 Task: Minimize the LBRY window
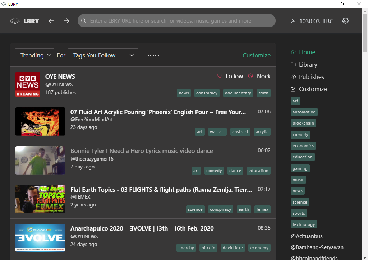click(x=326, y=4)
